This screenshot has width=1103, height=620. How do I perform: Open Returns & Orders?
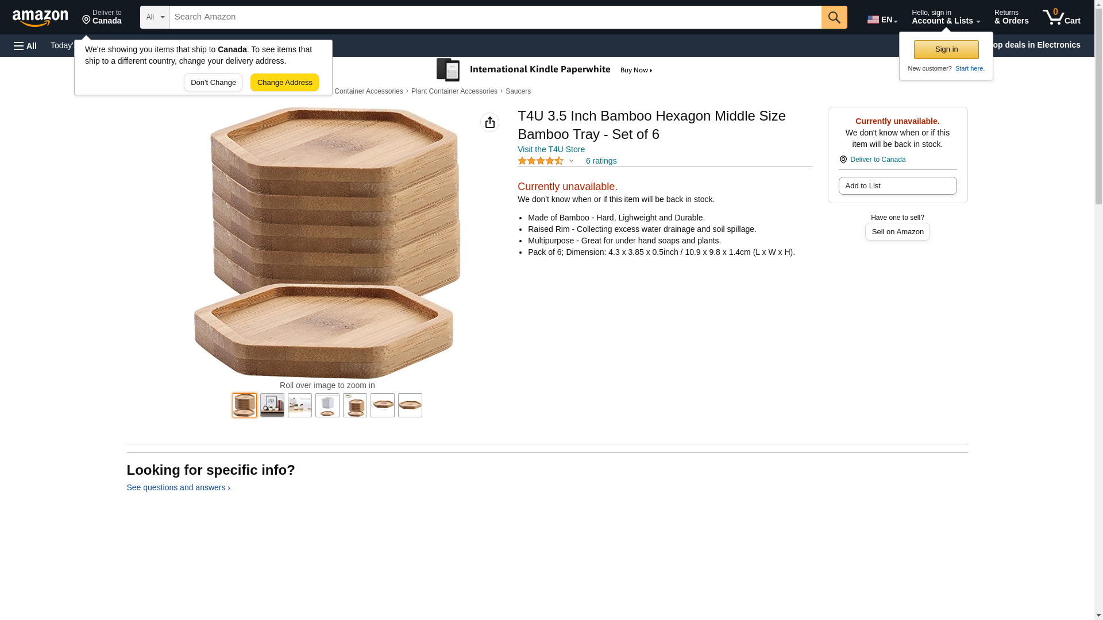click(1011, 17)
